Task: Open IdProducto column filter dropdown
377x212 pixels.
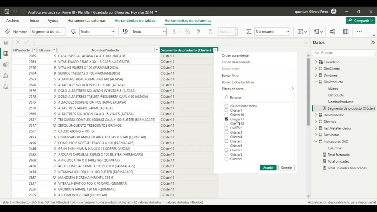Action: 34,50
